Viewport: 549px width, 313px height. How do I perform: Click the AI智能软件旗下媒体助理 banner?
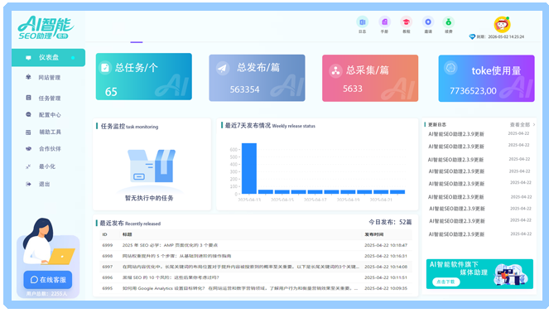[479, 274]
